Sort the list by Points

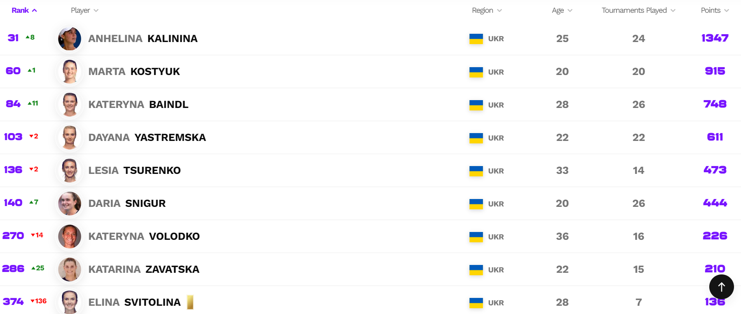coord(715,10)
